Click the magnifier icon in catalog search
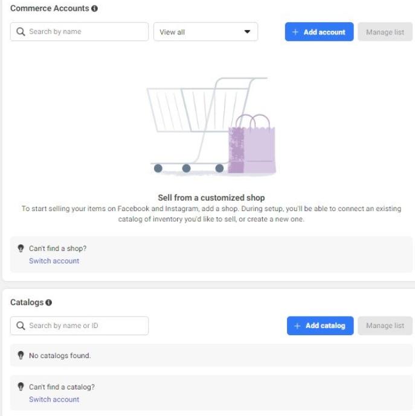Image resolution: width=415 pixels, height=416 pixels. point(21,326)
